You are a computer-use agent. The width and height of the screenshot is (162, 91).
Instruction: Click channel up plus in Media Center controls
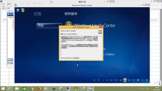(x=107, y=80)
